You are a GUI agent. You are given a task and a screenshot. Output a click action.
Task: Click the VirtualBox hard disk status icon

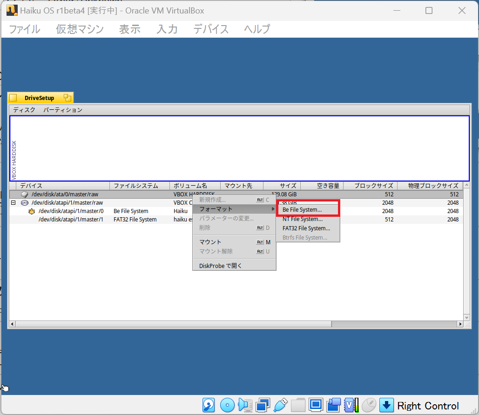coord(209,405)
